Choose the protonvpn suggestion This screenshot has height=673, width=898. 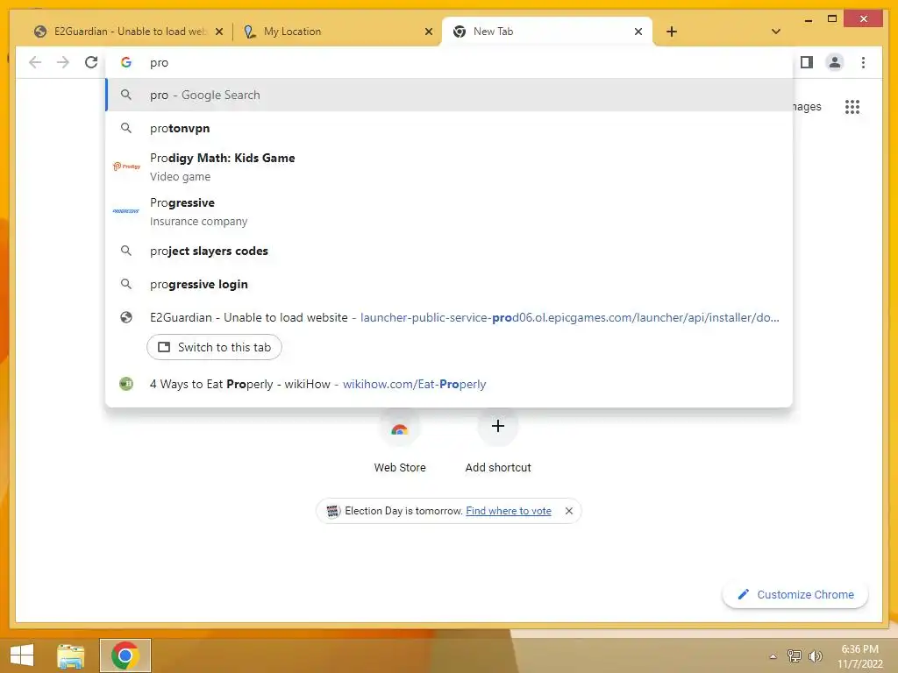coord(449,128)
